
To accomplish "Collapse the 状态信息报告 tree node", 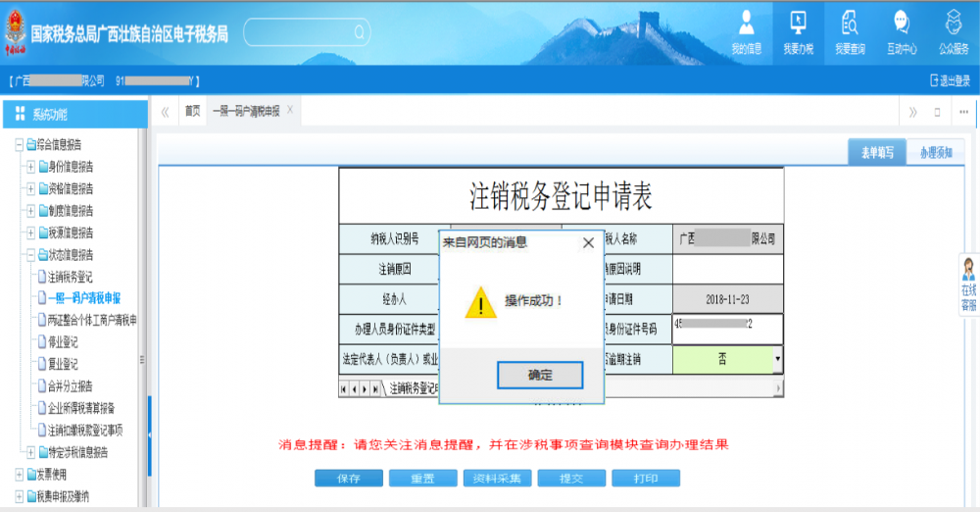I will pos(31,255).
